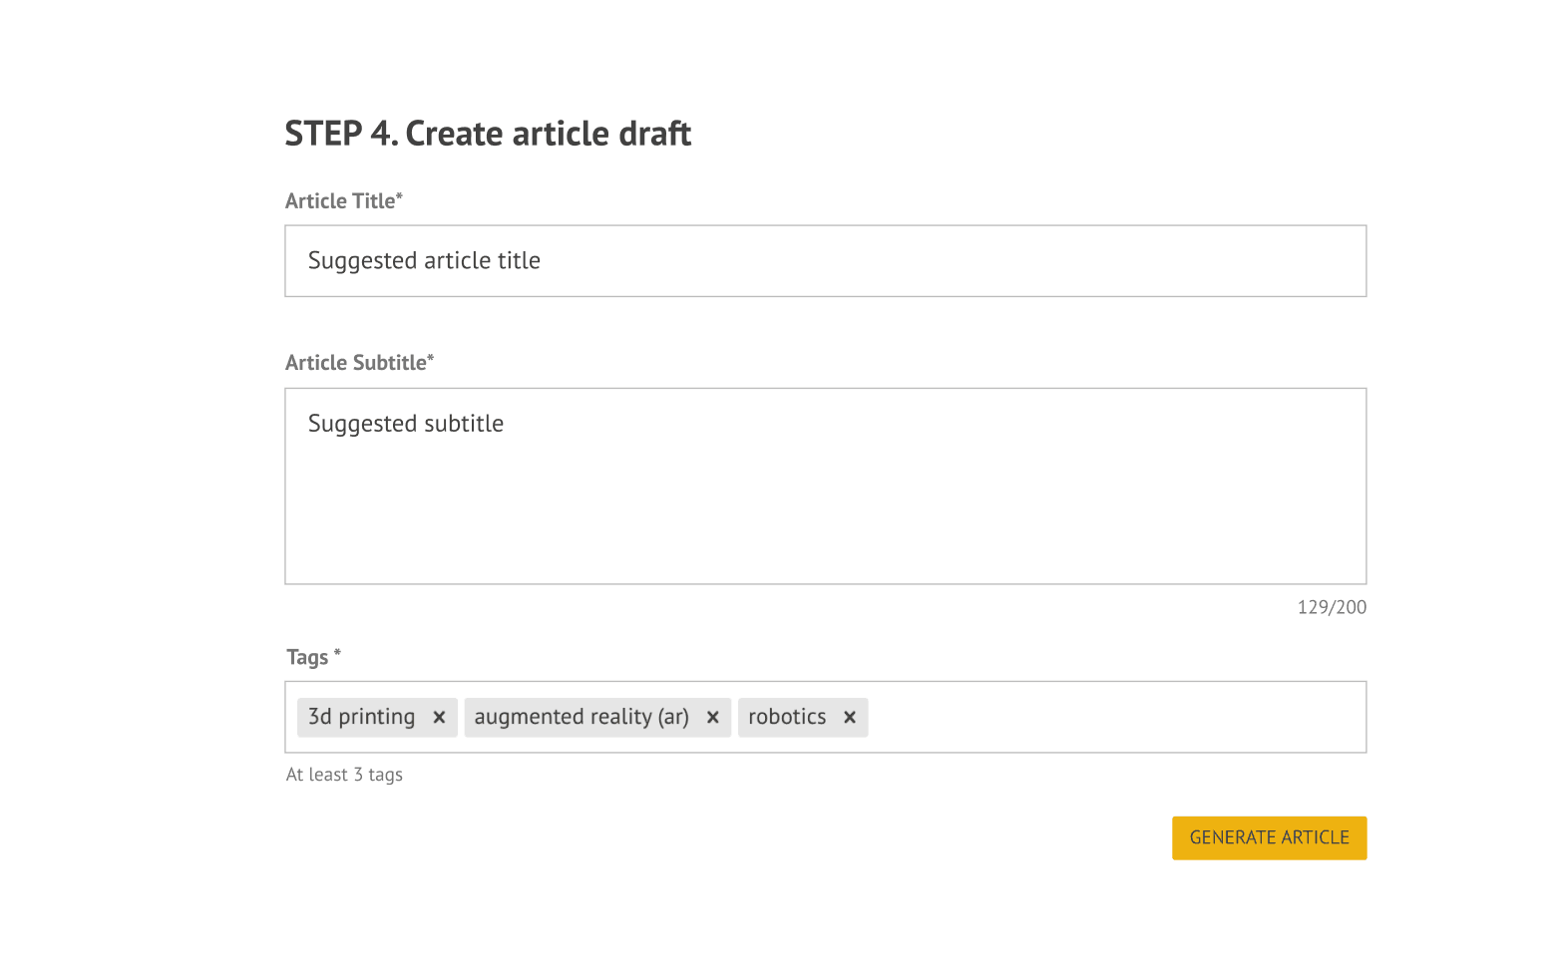This screenshot has width=1556, height=973.
Task: Click the "At least 3 tags" hint text
Action: pyautogui.click(x=344, y=774)
